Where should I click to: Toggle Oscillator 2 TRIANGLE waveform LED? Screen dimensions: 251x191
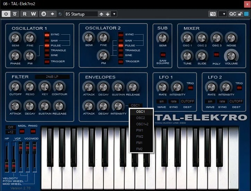[121, 51]
